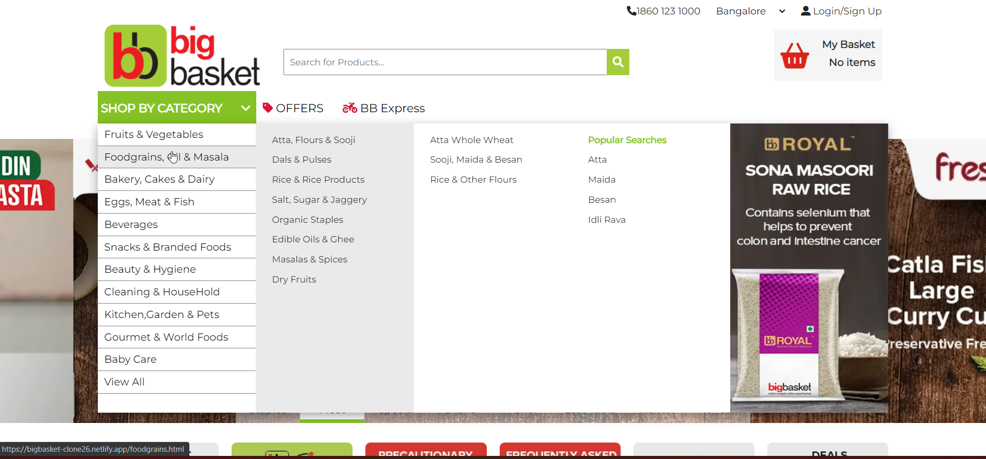This screenshot has width=986, height=459.
Task: Click the red basket icon
Action: coord(795,56)
